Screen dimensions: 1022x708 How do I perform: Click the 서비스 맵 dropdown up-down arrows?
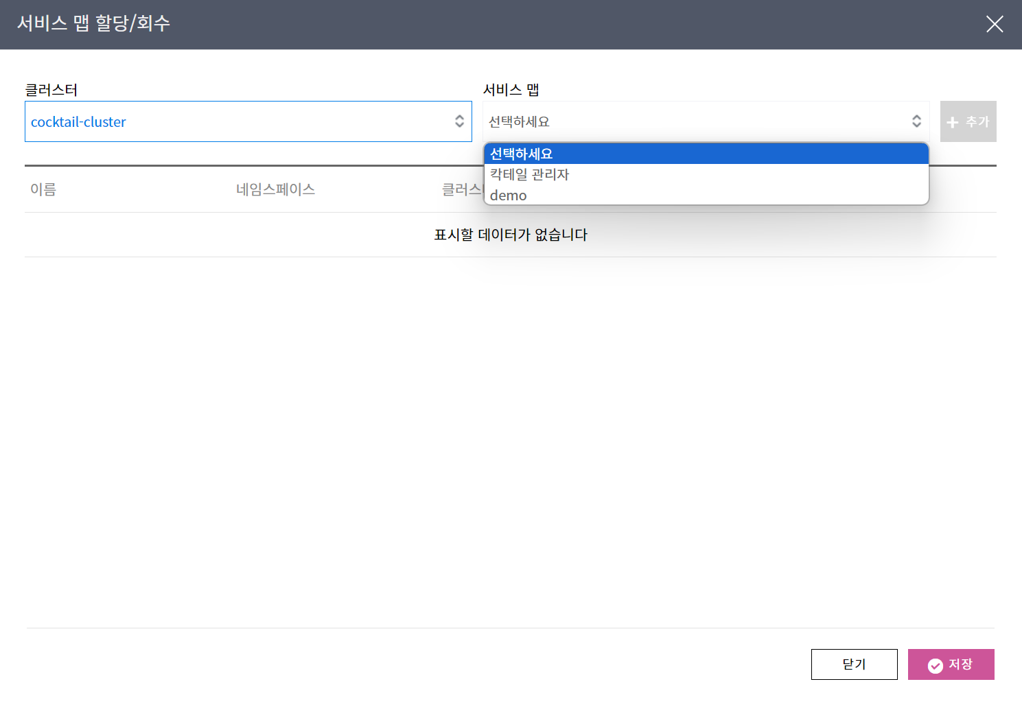[916, 121]
